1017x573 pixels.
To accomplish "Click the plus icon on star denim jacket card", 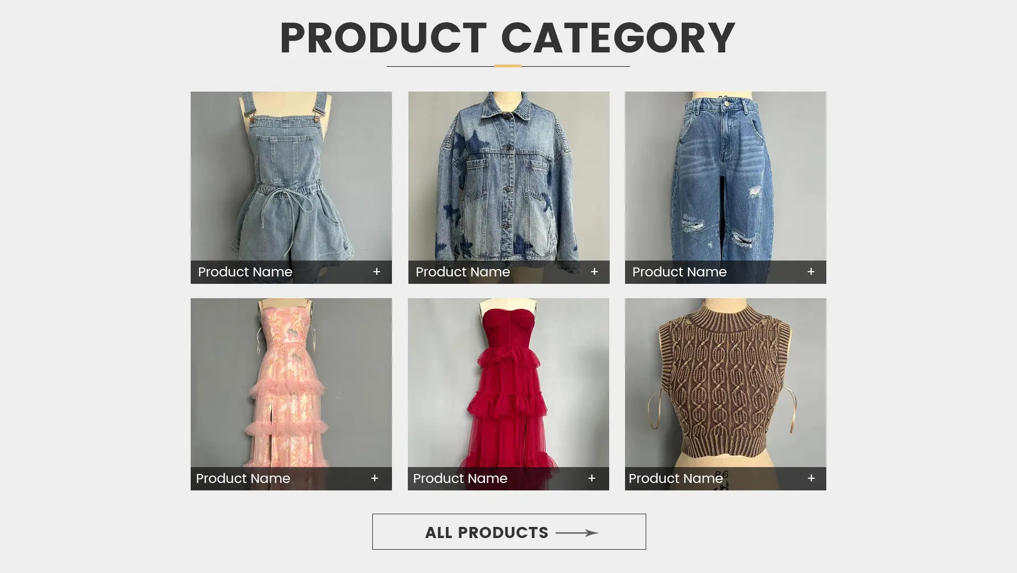I will coord(594,272).
